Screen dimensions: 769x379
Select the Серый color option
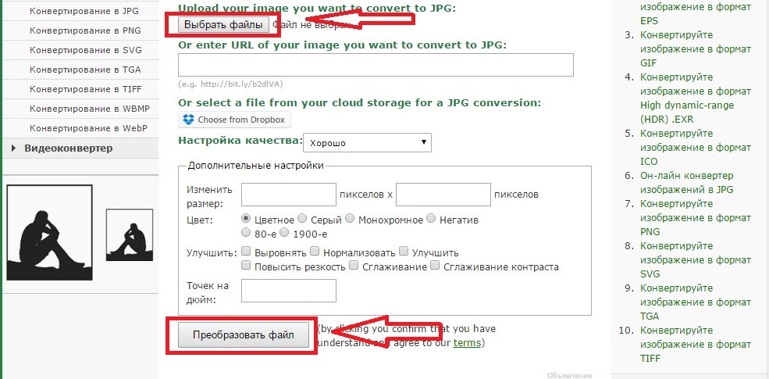pyautogui.click(x=303, y=220)
